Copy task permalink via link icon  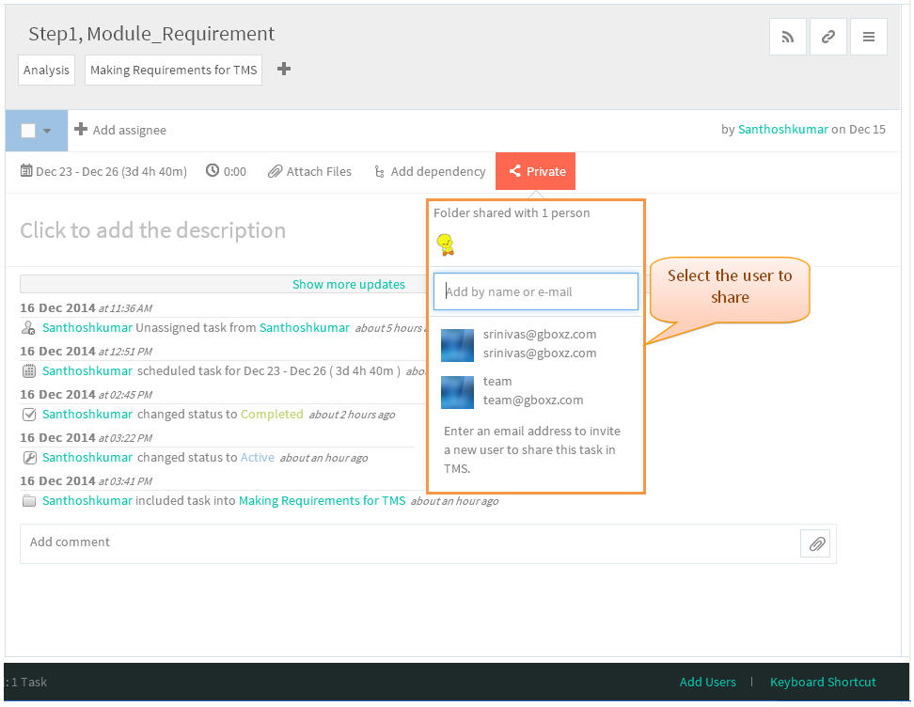click(827, 37)
